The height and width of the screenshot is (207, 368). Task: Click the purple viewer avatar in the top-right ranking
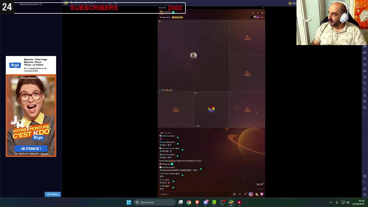(258, 17)
